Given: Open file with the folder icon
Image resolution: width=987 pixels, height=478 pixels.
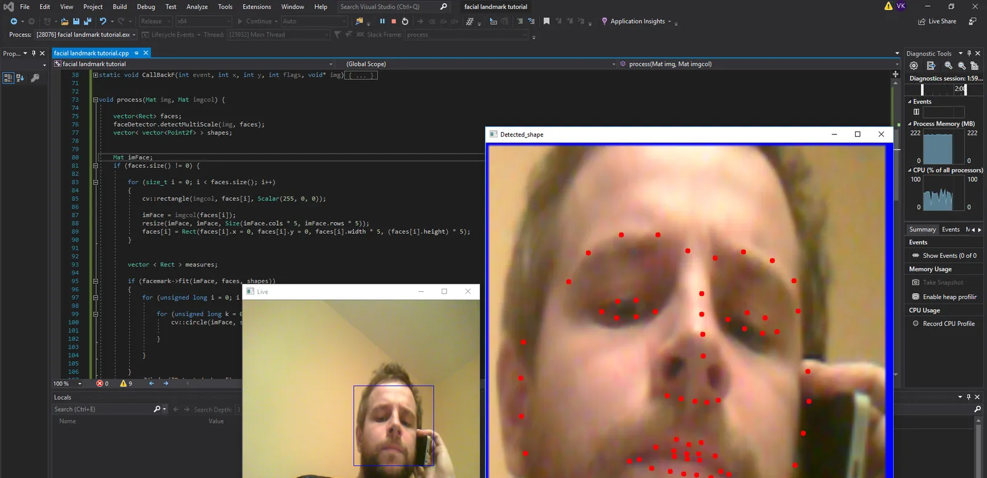Looking at the screenshot, I should 64,21.
